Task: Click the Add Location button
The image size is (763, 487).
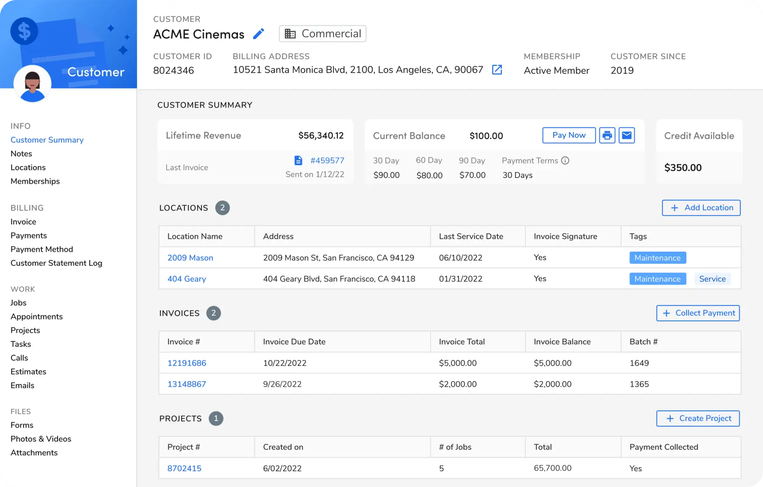Action: point(701,208)
